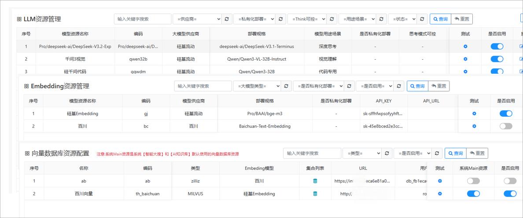Click edit icon on 千问3视觉 row
The height and width of the screenshot is (218, 523).
(521, 59)
